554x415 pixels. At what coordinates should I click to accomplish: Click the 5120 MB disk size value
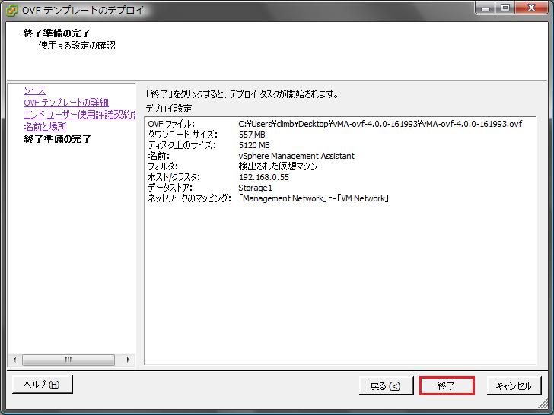tap(254, 145)
